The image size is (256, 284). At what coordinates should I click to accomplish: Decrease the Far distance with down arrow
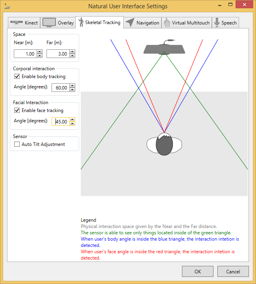click(72, 56)
